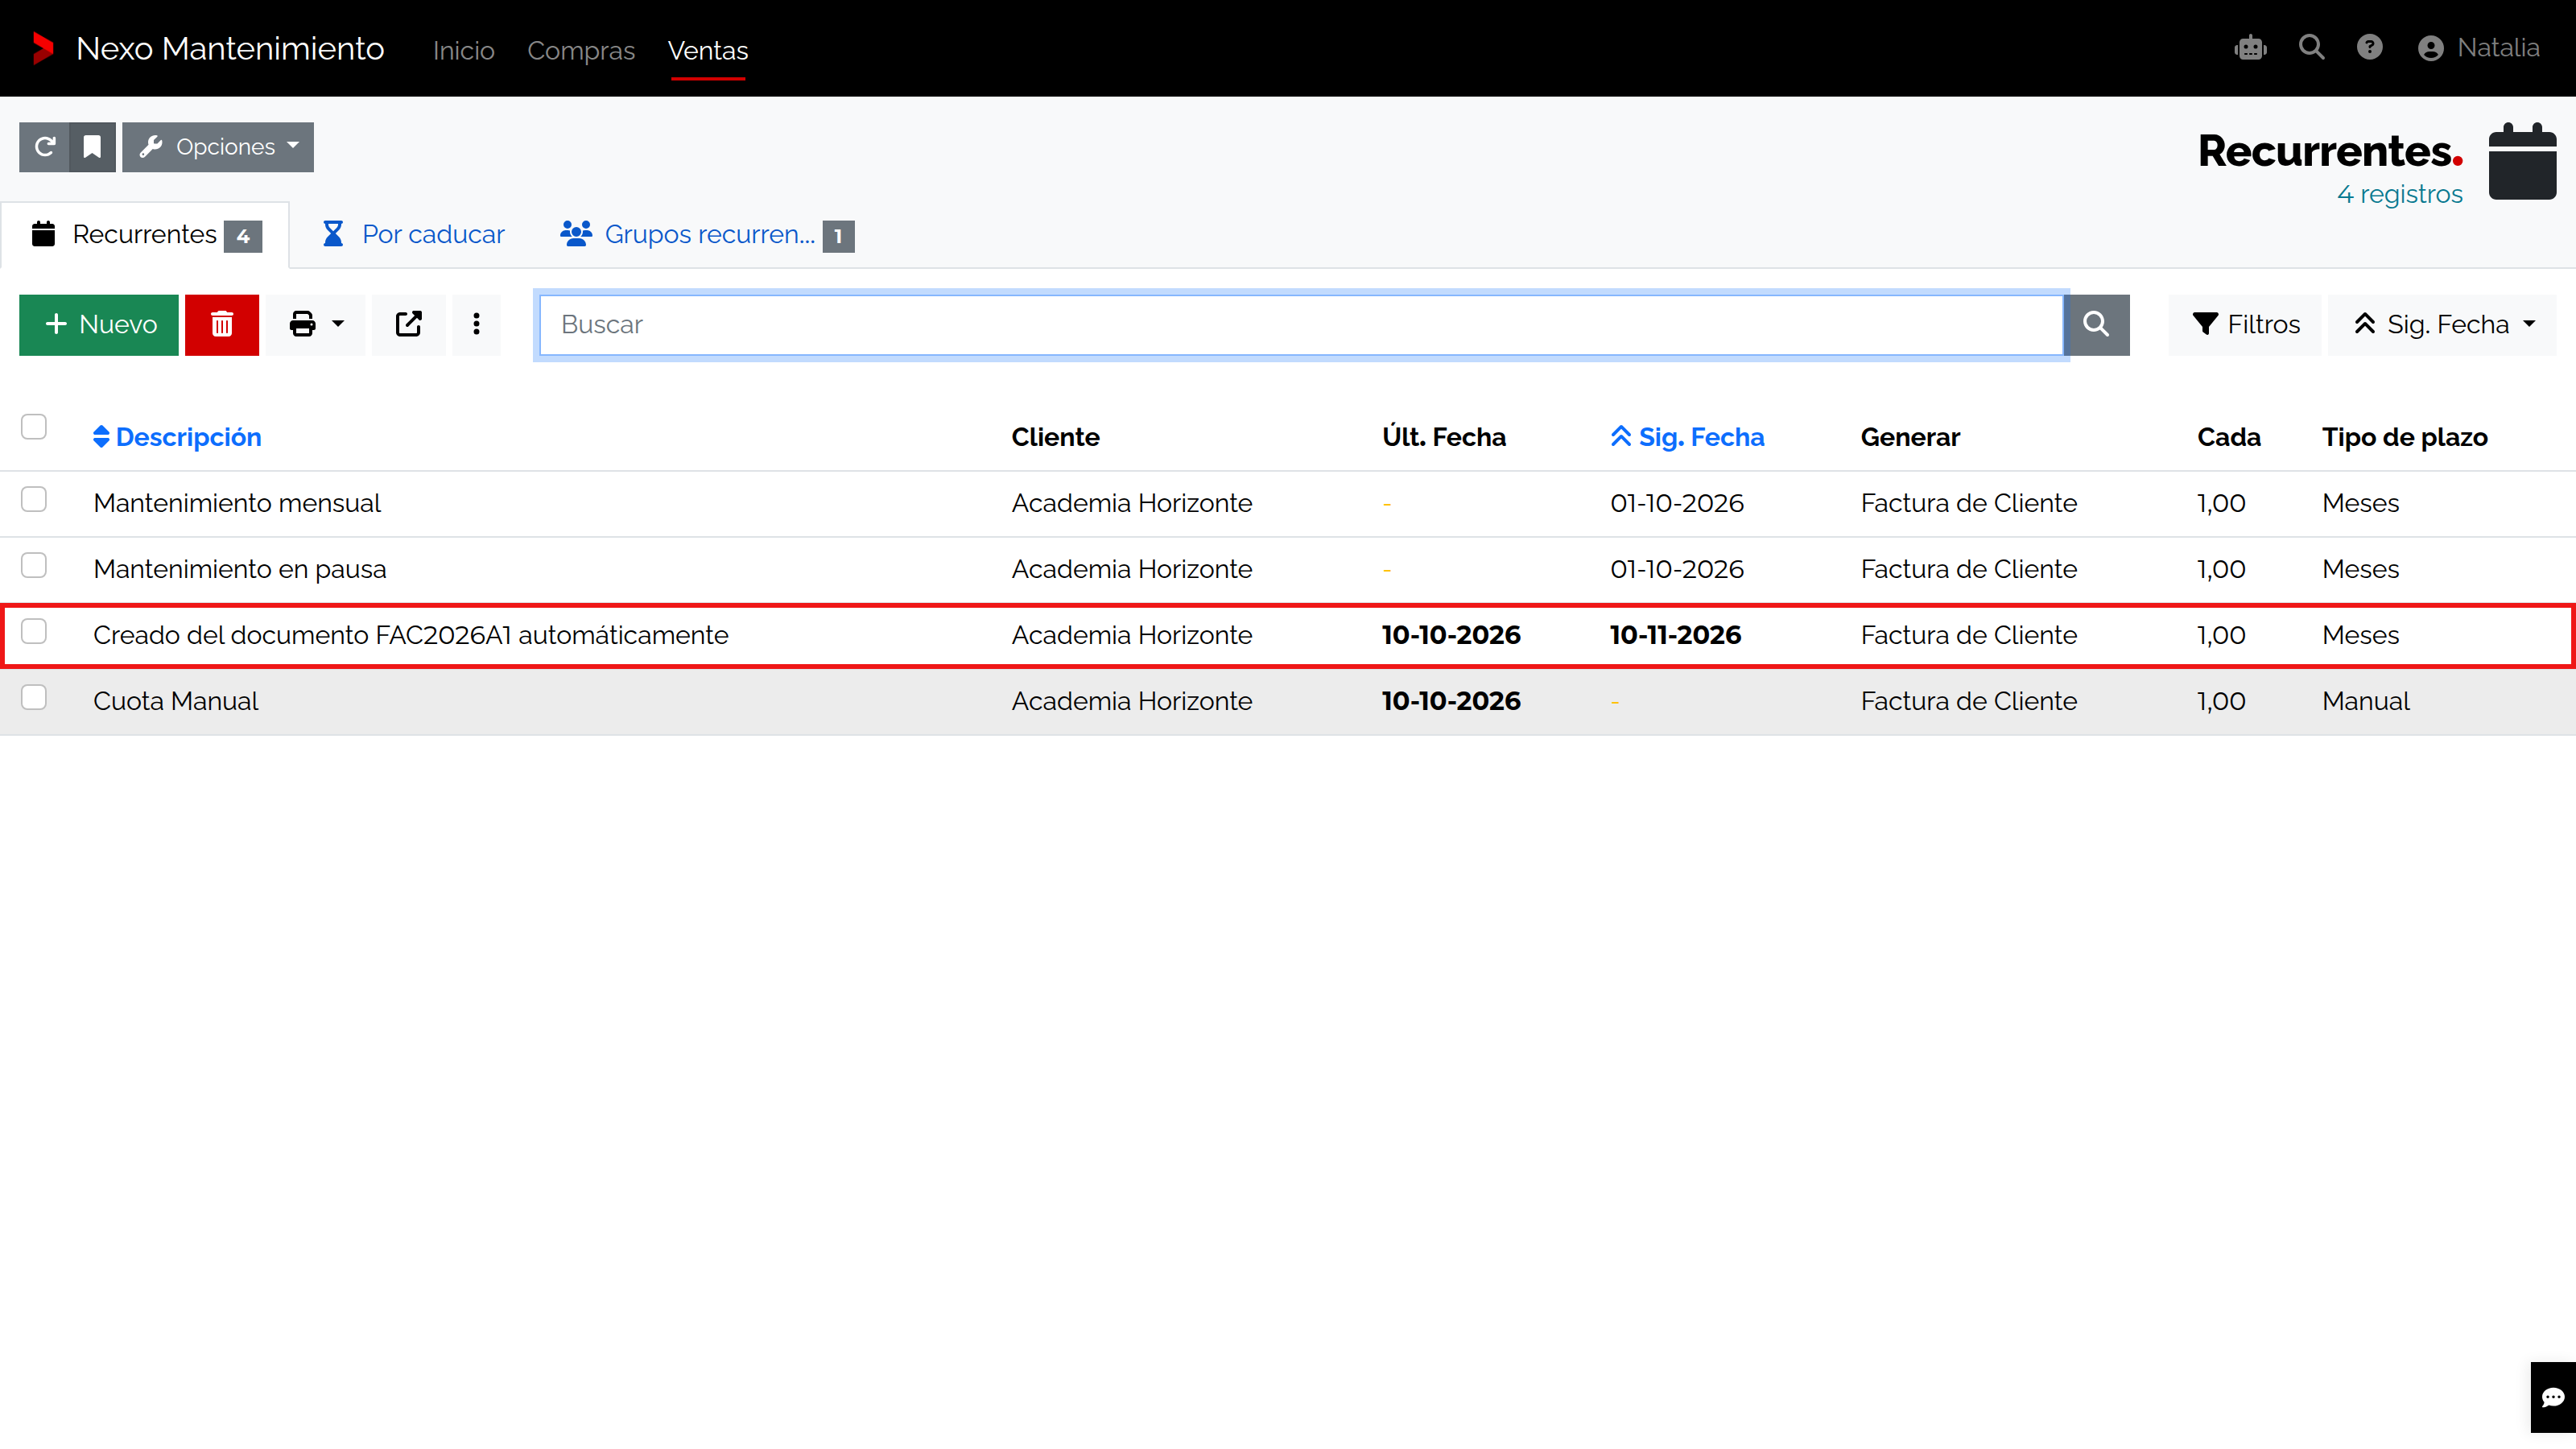Open the chat bubble widget
This screenshot has height=1449, width=2576.
click(2553, 1397)
